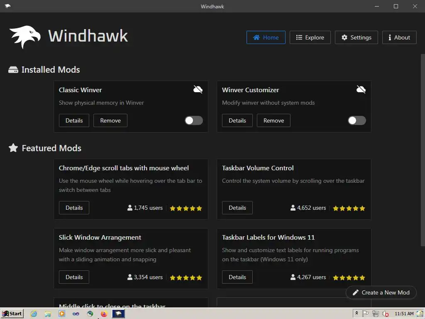This screenshot has width=425, height=319.
Task: Open Details for Classic Winver
Action: click(x=74, y=120)
